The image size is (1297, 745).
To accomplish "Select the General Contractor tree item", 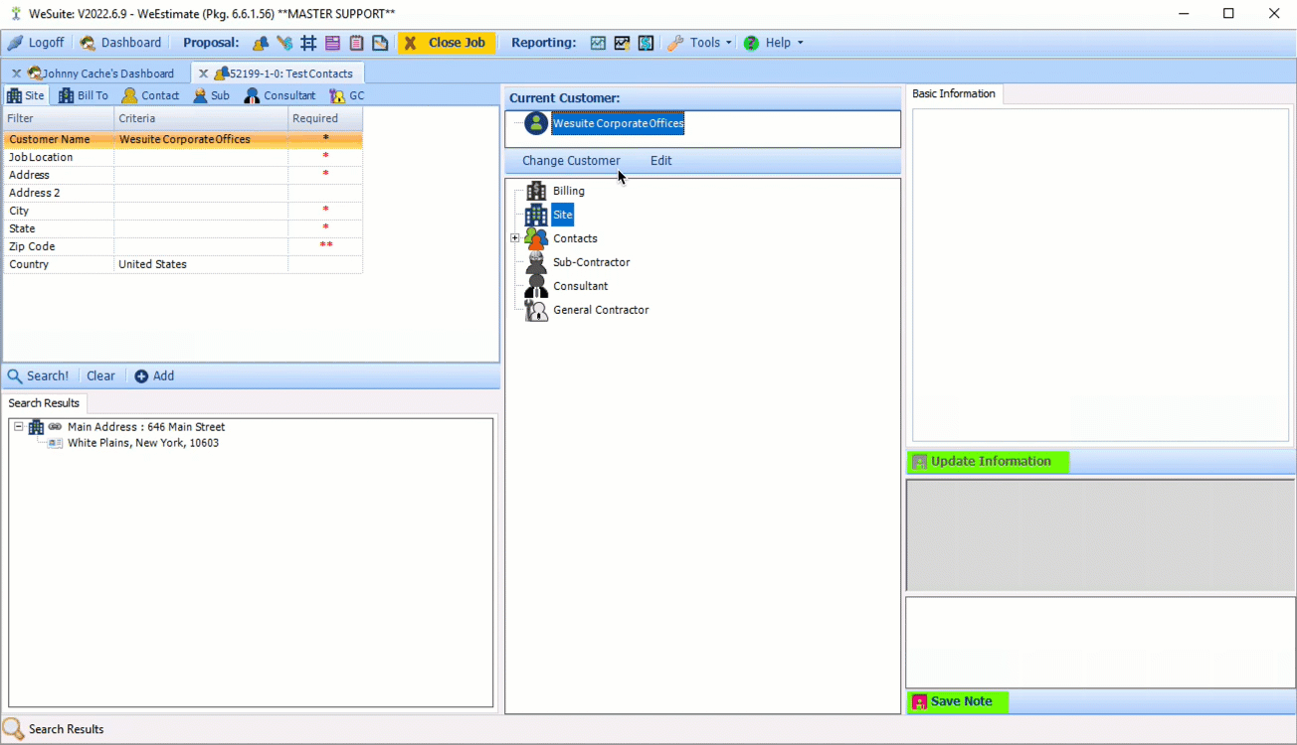I will coord(601,310).
